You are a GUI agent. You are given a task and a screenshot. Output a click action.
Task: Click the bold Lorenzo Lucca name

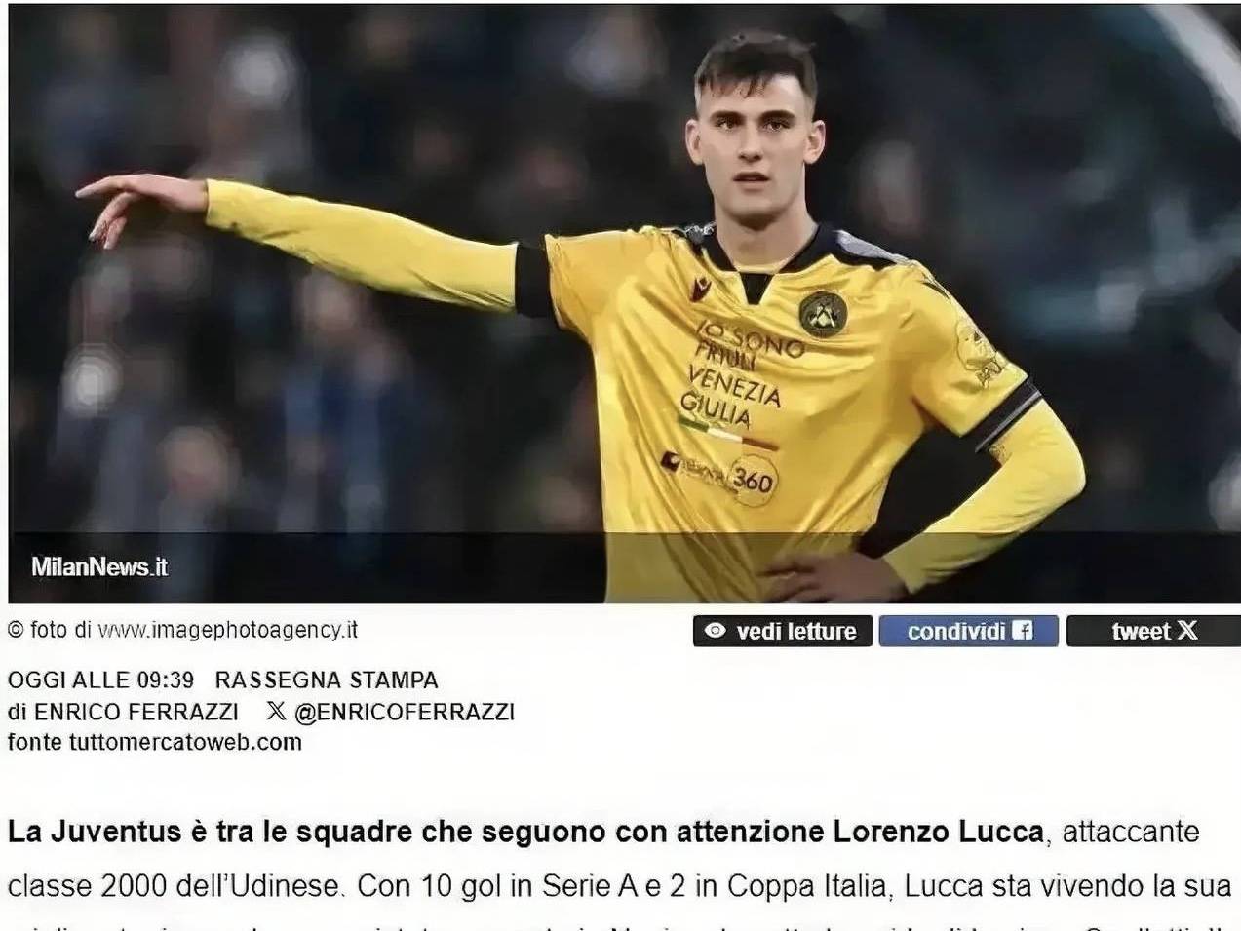click(939, 832)
